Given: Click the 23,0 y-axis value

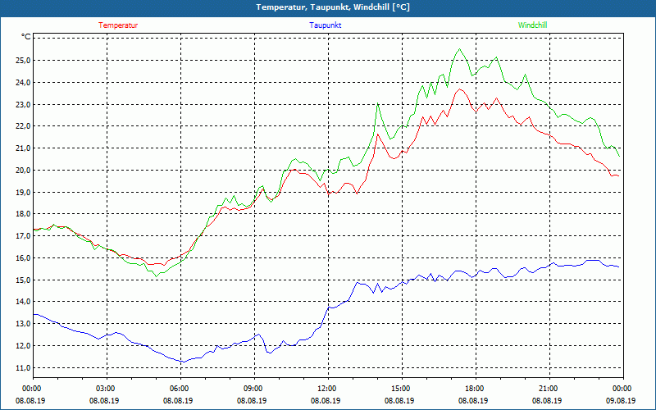Looking at the screenshot, I should [x=23, y=104].
